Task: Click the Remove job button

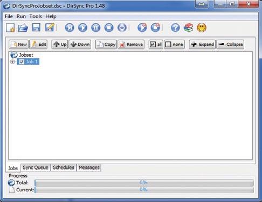Action: pyautogui.click(x=131, y=44)
